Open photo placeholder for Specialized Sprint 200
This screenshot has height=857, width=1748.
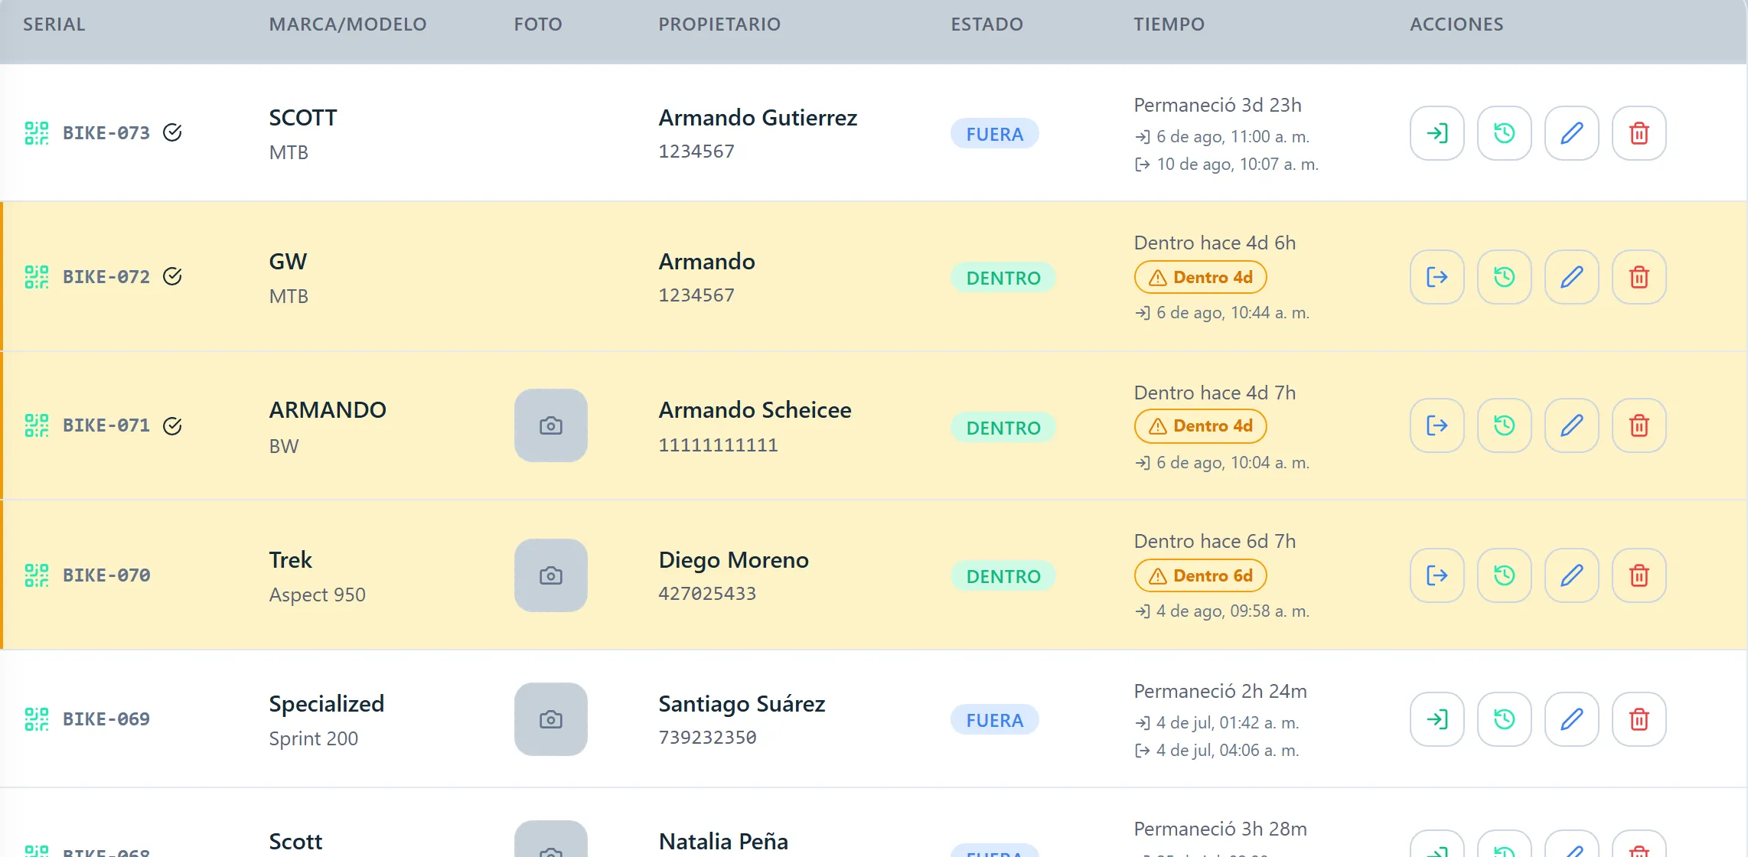[550, 719]
